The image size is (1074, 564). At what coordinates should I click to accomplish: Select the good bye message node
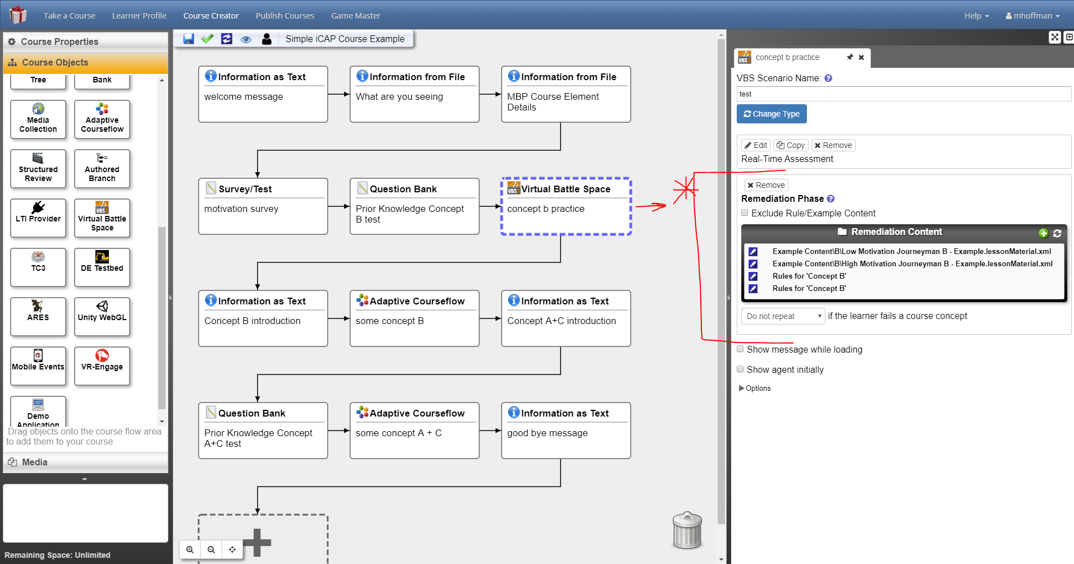pyautogui.click(x=566, y=431)
